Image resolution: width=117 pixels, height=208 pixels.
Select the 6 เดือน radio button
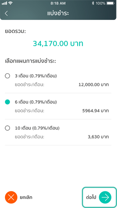pos(7,102)
